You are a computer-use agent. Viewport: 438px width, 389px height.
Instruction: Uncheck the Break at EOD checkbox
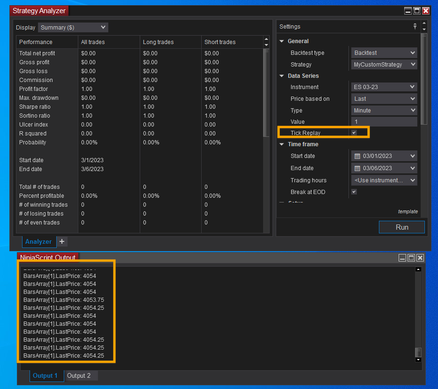coord(354,192)
